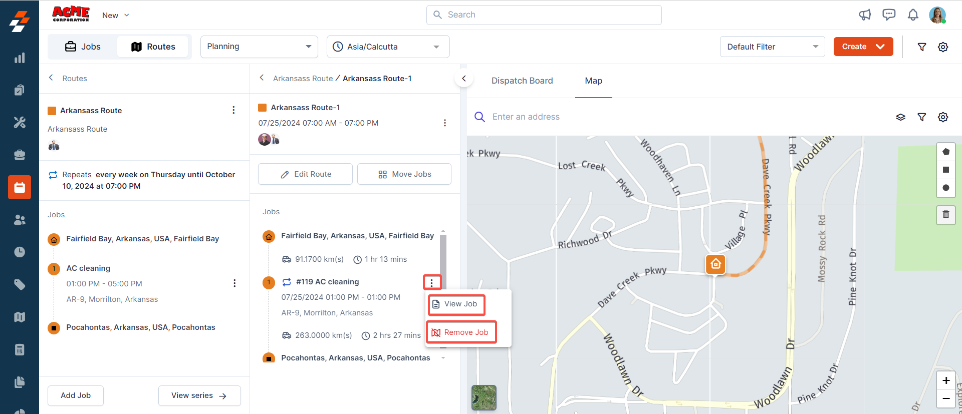962x414 pixels.
Task: Go back from Arkansass Route-1 breadcrumb arrow
Action: pyautogui.click(x=262, y=78)
